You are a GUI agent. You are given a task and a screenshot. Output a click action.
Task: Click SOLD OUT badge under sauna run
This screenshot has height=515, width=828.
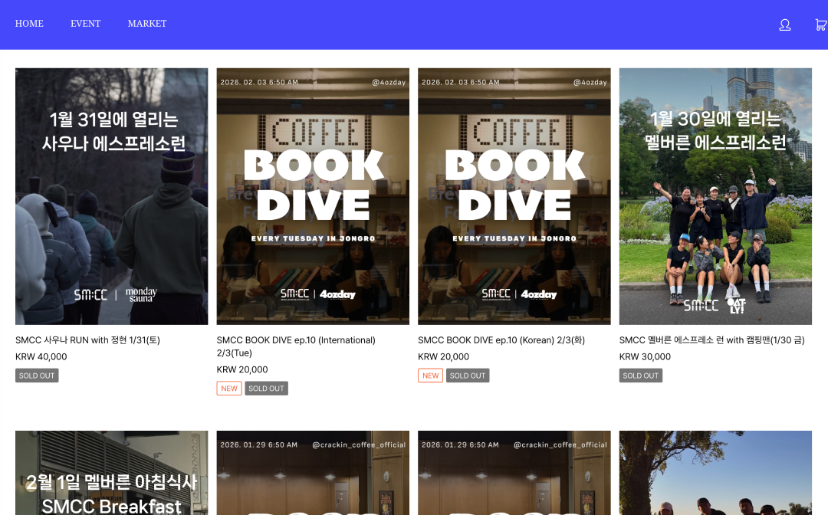coord(37,376)
